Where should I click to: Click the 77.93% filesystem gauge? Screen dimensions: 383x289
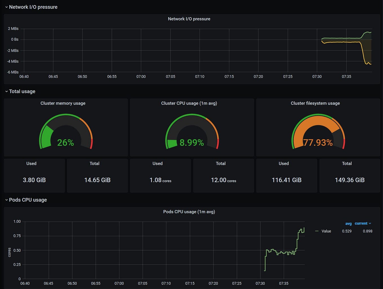coord(318,132)
